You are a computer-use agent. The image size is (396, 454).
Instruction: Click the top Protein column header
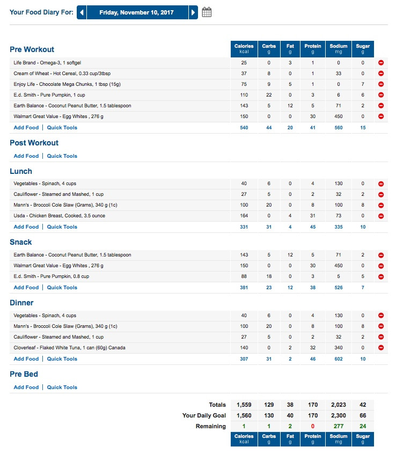point(313,49)
